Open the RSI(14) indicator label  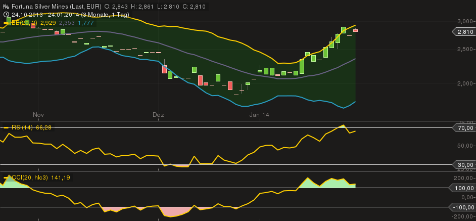pos(21,127)
